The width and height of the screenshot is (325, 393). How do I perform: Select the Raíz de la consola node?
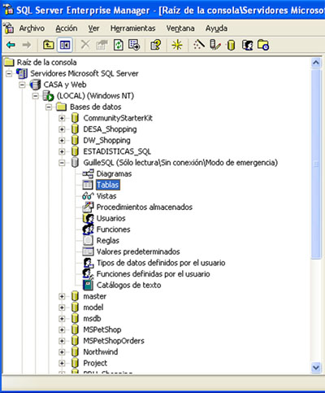pyautogui.click(x=46, y=63)
